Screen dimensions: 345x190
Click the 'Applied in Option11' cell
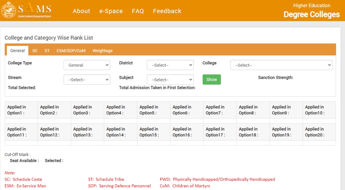[21, 132]
